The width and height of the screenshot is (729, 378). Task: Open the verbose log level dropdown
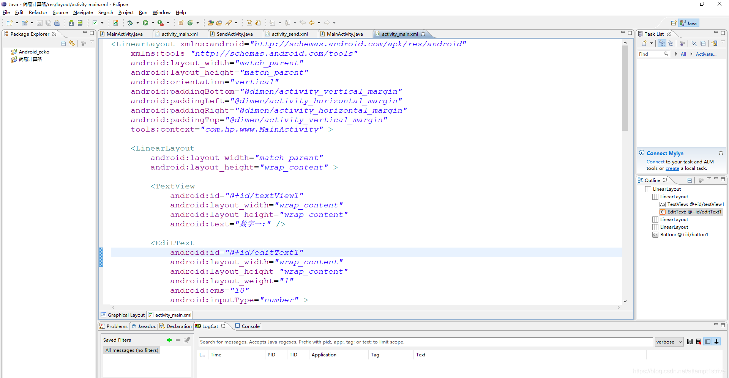(x=669, y=342)
